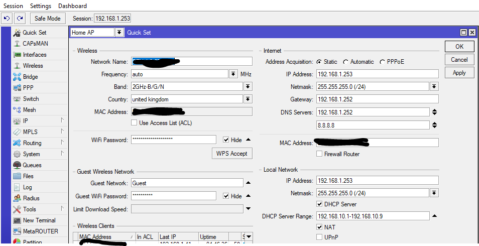Toggle Hide for WiFi Password
This screenshot has width=479, height=246.
click(226, 140)
